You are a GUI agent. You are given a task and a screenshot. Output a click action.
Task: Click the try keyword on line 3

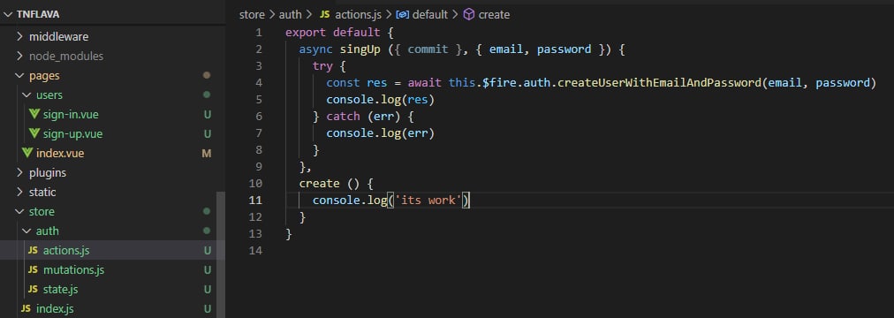(322, 65)
